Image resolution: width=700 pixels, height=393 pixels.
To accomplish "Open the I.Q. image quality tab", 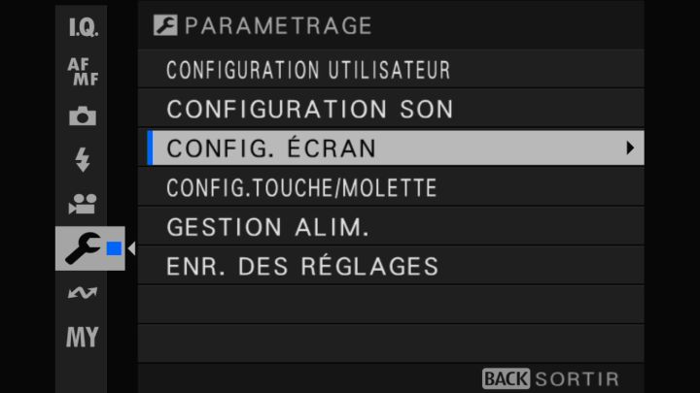I will click(83, 27).
